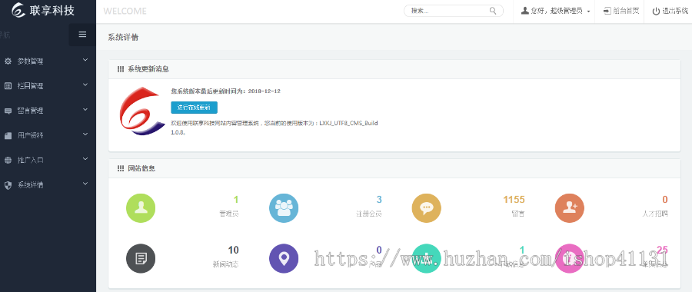The image size is (692, 292).
Task: Click bars icon beside 系统更新消息 title
Action: pos(121,69)
